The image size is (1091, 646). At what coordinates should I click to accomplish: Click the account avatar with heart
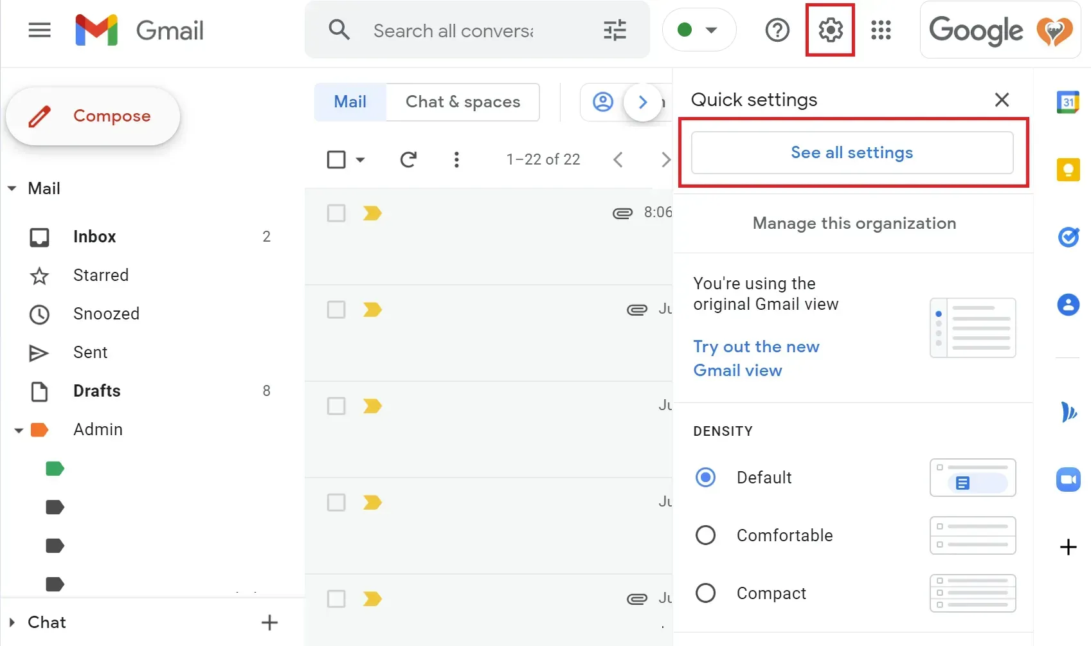pos(1054,30)
